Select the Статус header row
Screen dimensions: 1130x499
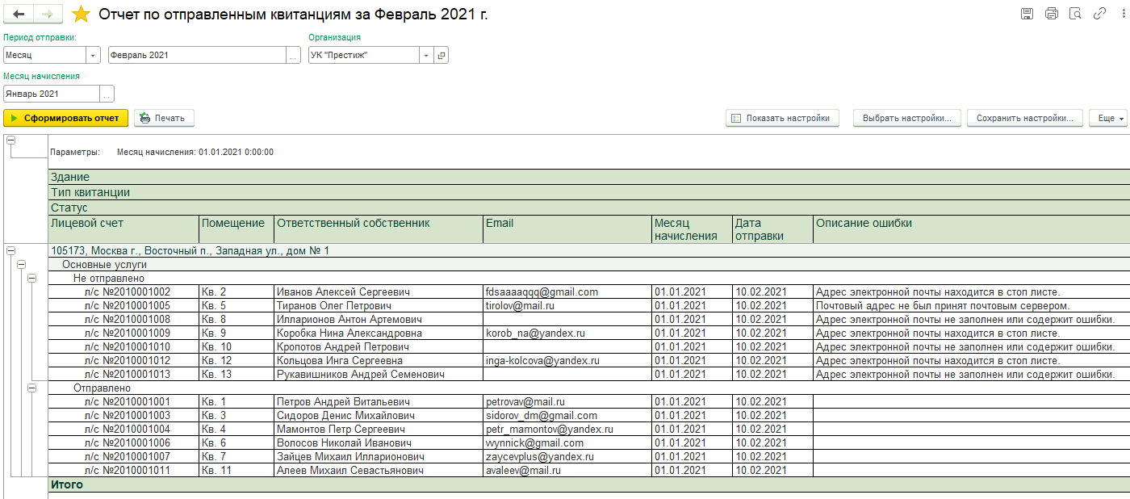click(589, 208)
